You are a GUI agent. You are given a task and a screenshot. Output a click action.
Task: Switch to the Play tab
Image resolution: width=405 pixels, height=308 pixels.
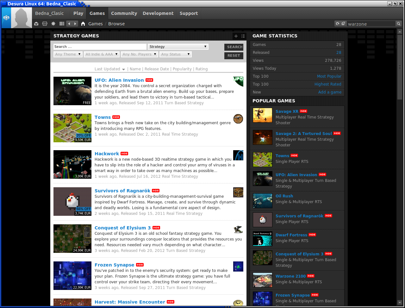point(78,13)
